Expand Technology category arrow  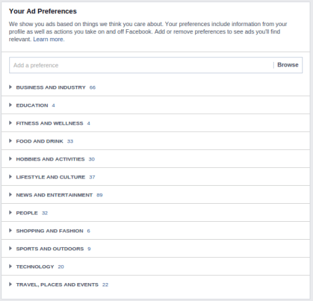coord(11,266)
